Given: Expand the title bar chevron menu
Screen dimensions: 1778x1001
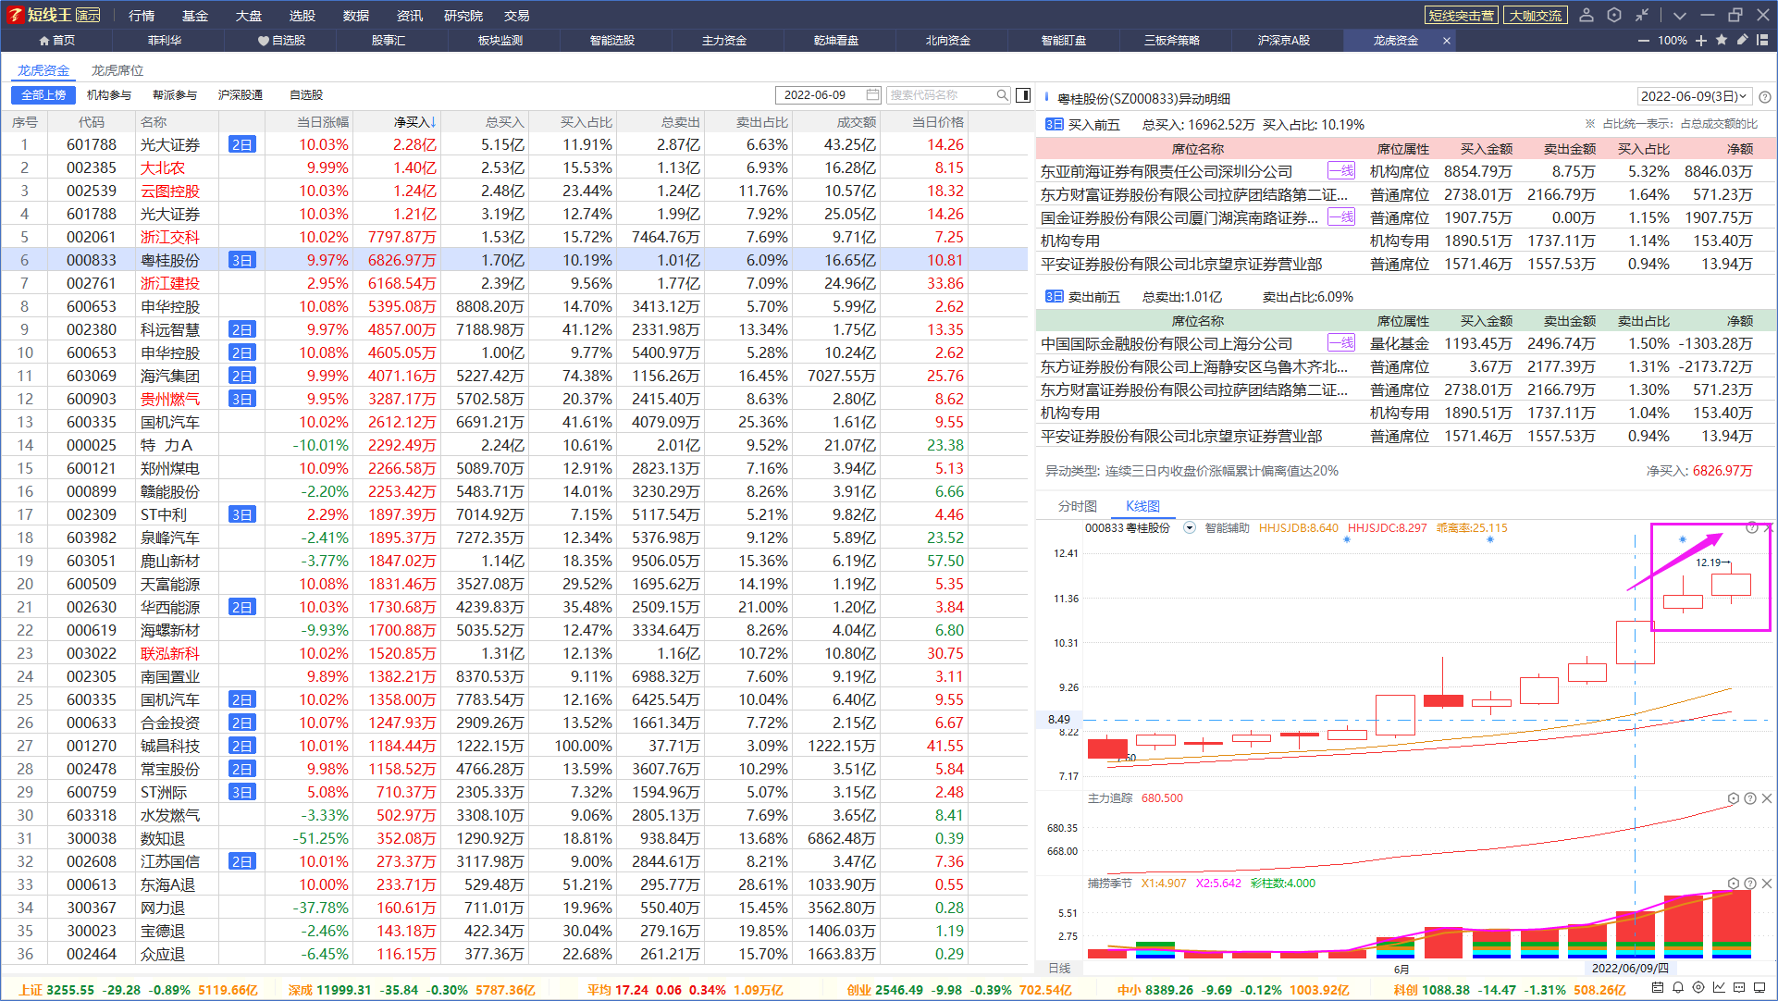Looking at the screenshot, I should tap(1680, 16).
